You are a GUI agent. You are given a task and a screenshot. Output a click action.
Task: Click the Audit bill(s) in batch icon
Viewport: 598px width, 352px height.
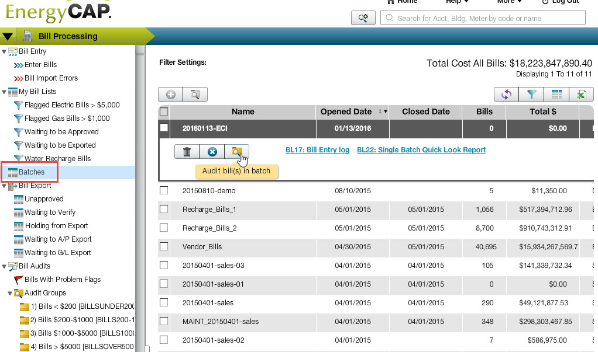236,152
